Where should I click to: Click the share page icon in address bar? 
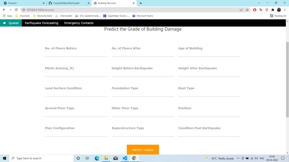pyautogui.click(x=241, y=10)
